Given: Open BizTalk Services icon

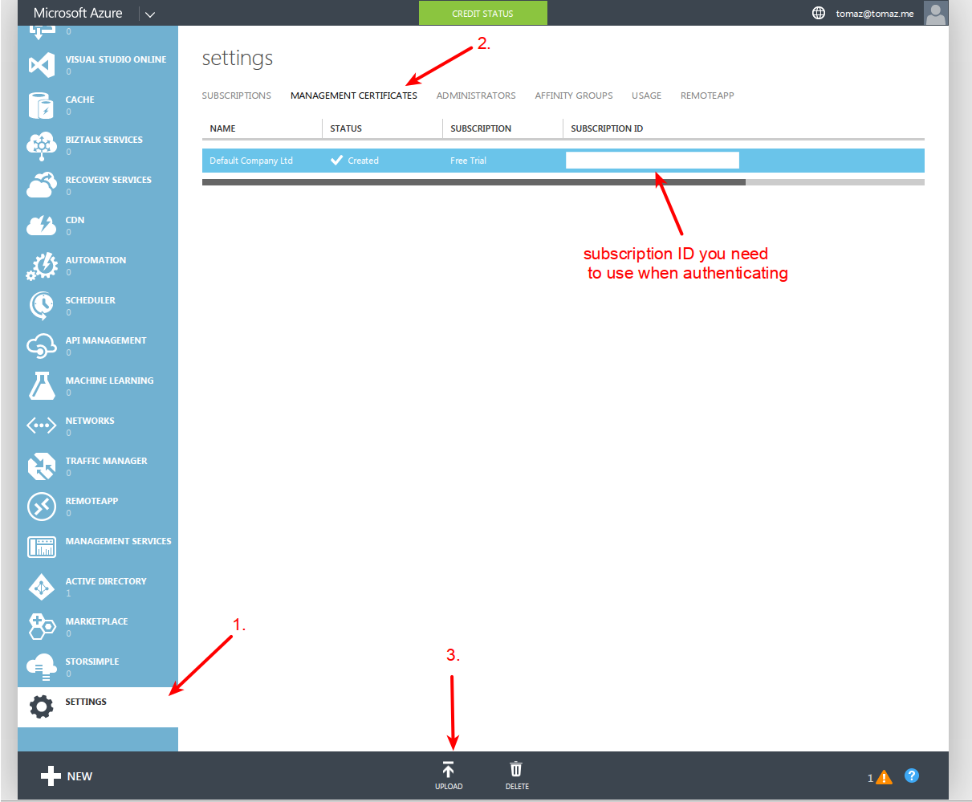Looking at the screenshot, I should [42, 145].
